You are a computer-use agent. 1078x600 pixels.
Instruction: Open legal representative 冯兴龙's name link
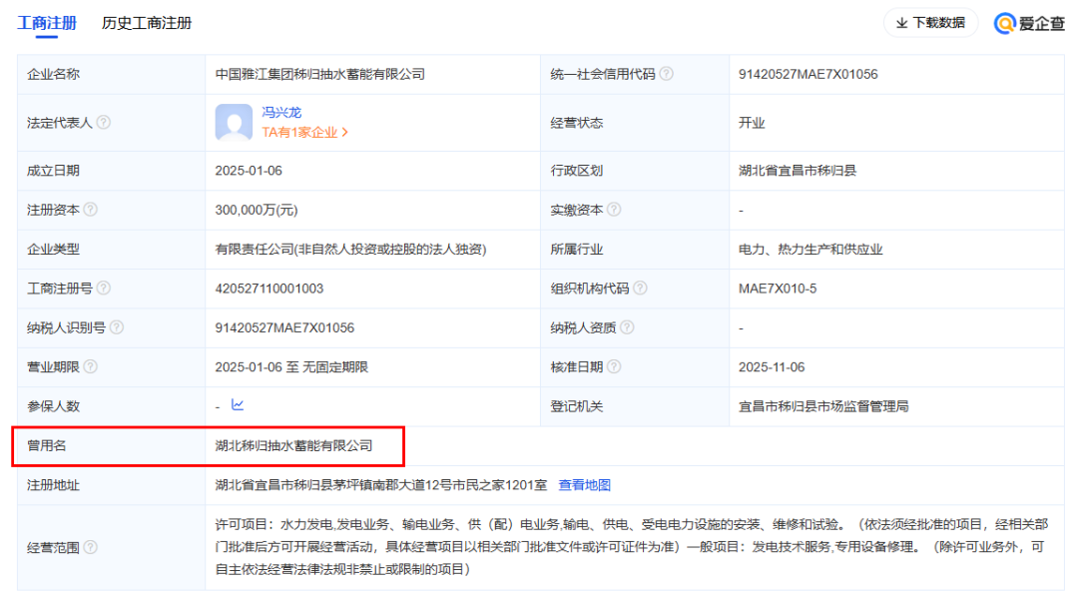coord(281,113)
